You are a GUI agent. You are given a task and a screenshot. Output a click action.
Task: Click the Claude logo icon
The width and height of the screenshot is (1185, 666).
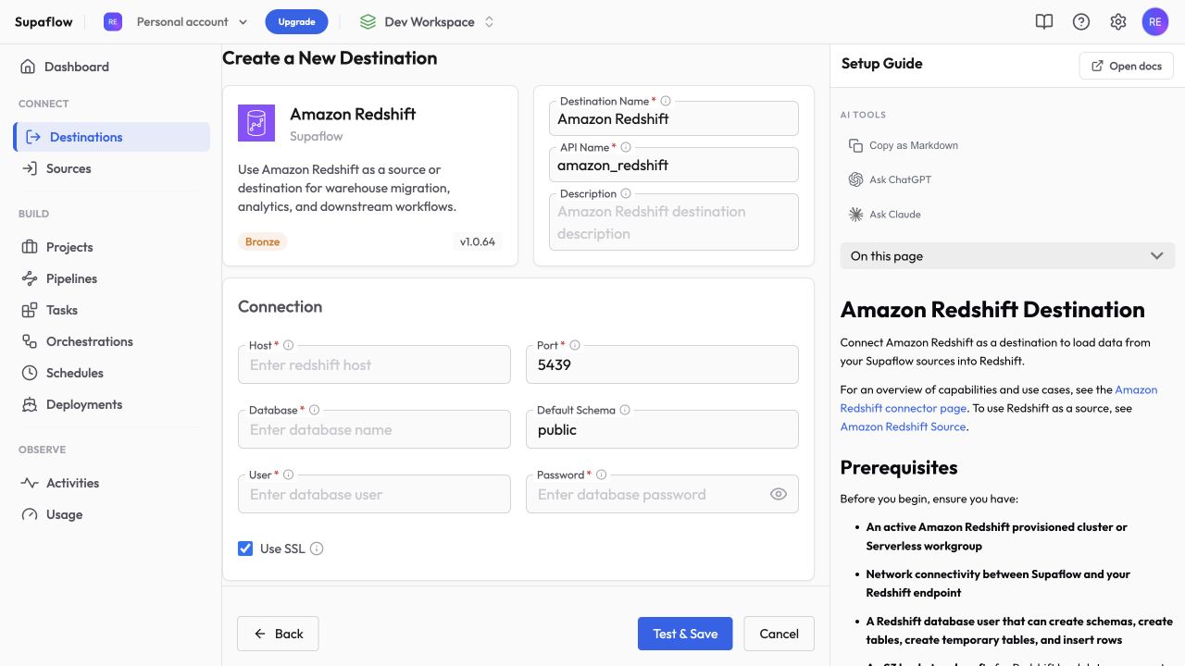(855, 214)
